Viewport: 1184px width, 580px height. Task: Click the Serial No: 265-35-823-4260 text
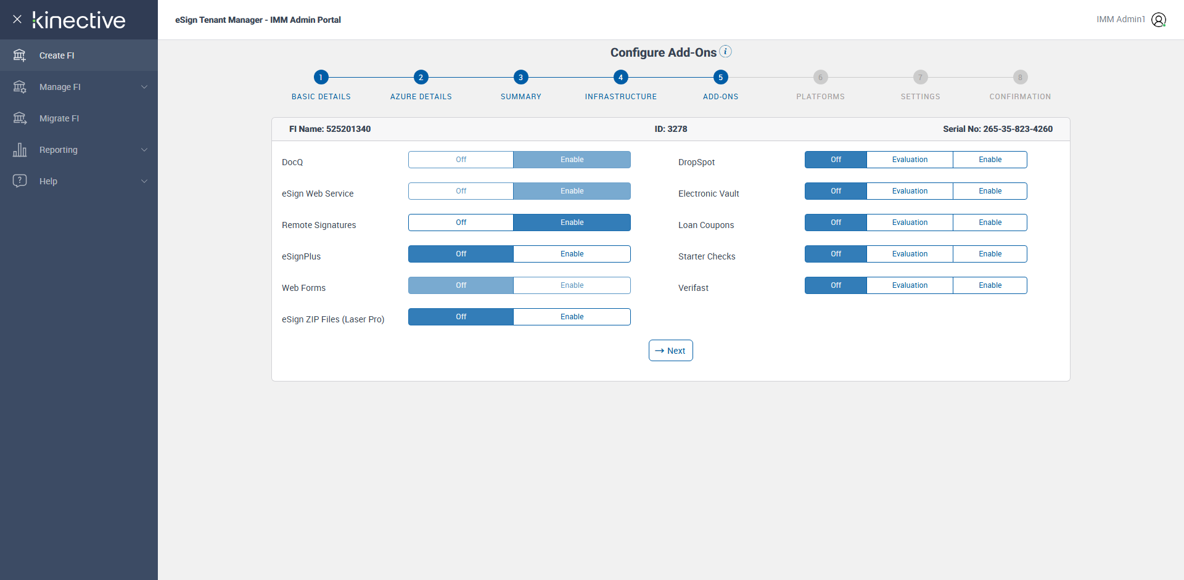pyautogui.click(x=998, y=129)
